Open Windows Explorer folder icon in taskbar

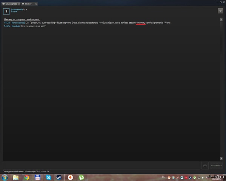16,177
